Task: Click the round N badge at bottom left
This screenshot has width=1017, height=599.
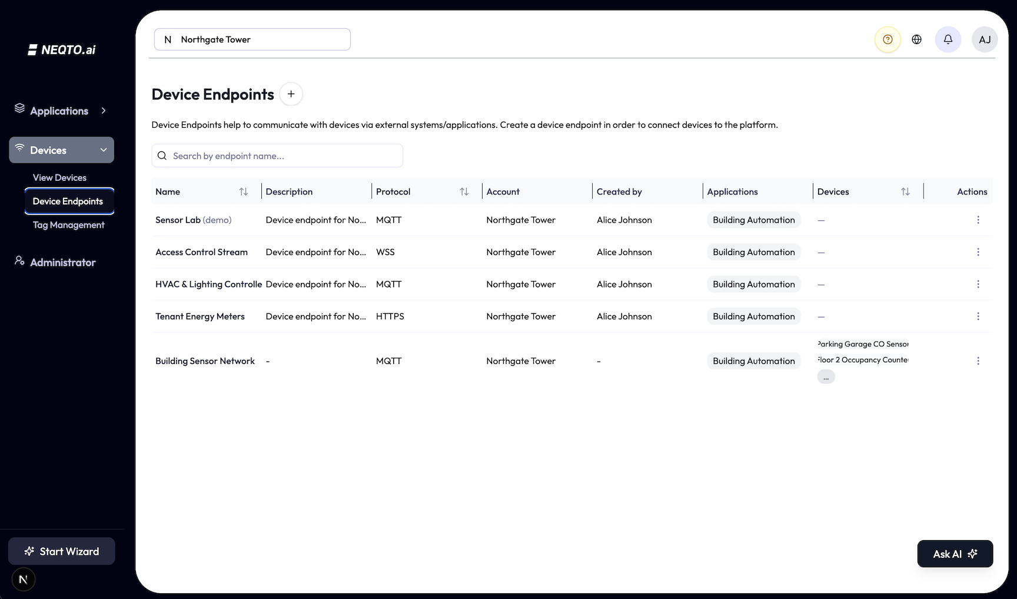Action: [24, 580]
